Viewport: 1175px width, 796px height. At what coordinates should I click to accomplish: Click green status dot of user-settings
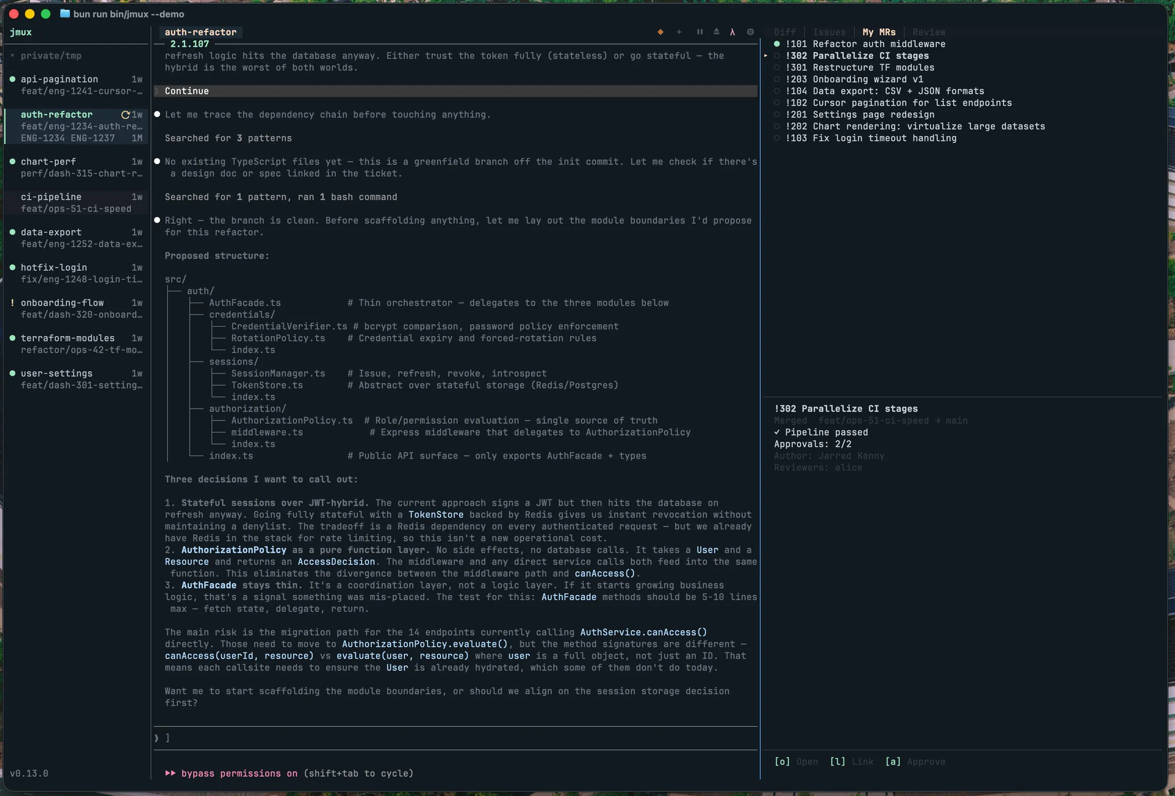pyautogui.click(x=12, y=373)
